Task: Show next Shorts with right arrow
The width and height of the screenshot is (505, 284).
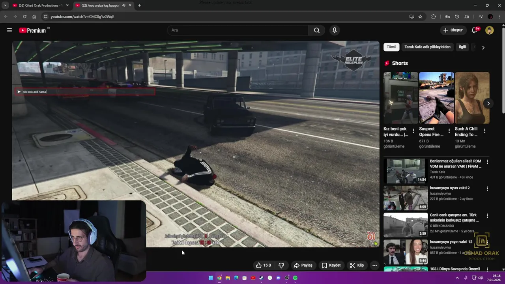Action: tap(488, 103)
